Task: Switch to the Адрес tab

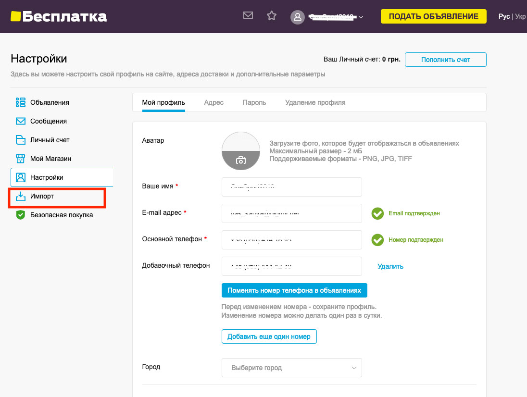Action: pyautogui.click(x=213, y=102)
